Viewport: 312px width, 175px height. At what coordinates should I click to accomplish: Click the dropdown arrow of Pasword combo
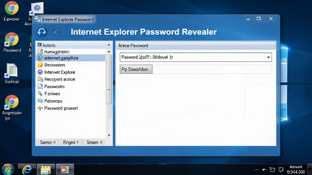pos(268,57)
